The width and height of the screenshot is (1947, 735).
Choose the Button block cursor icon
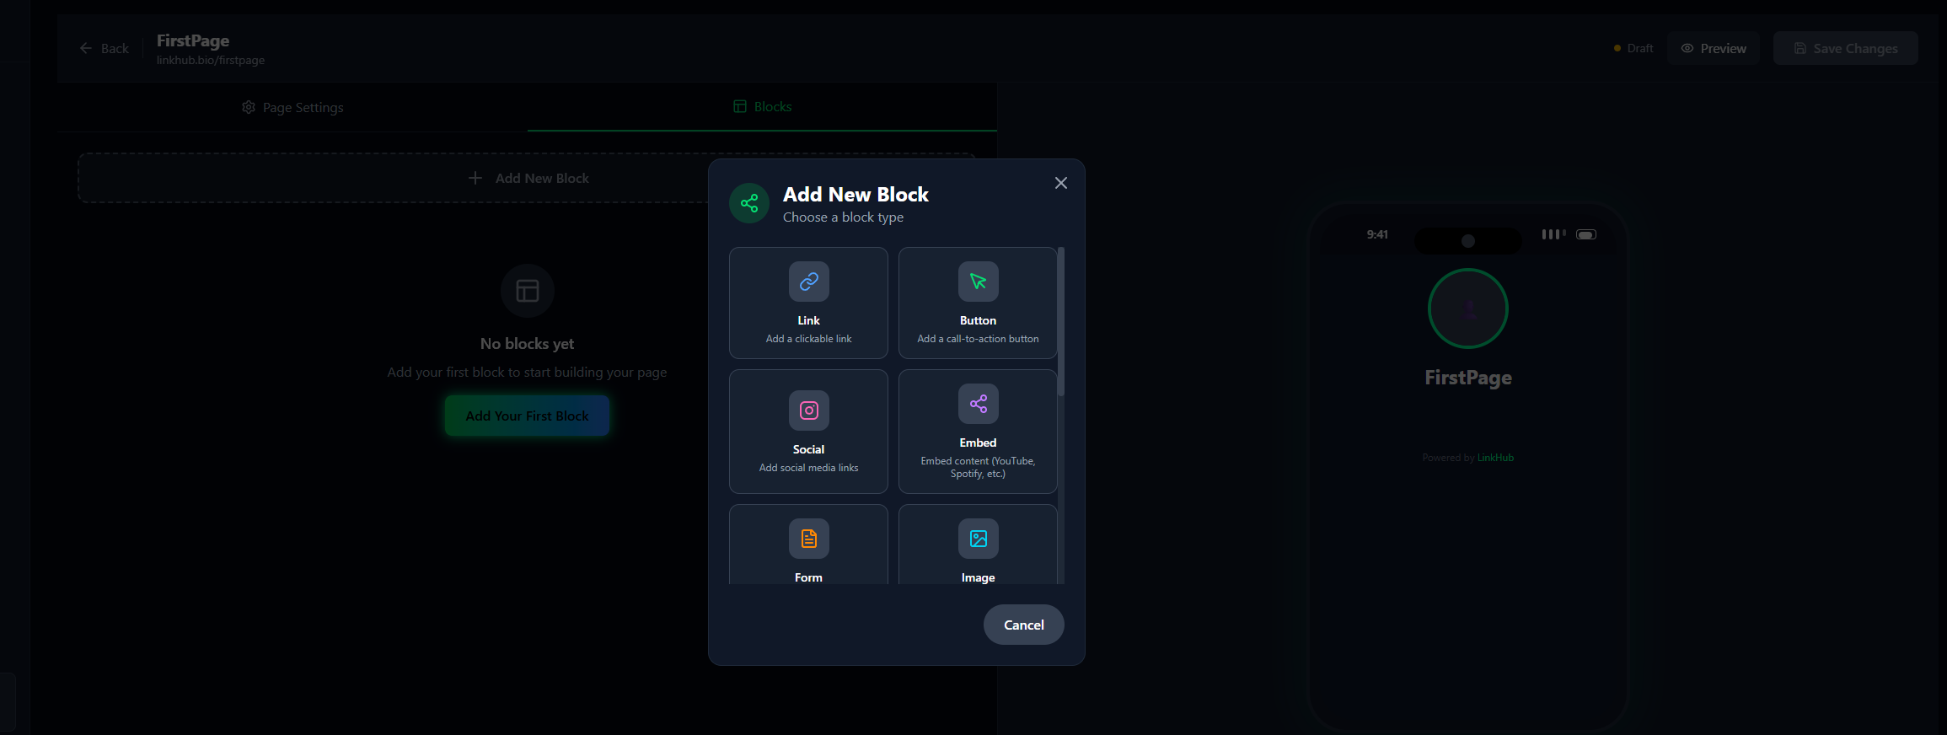click(x=978, y=282)
